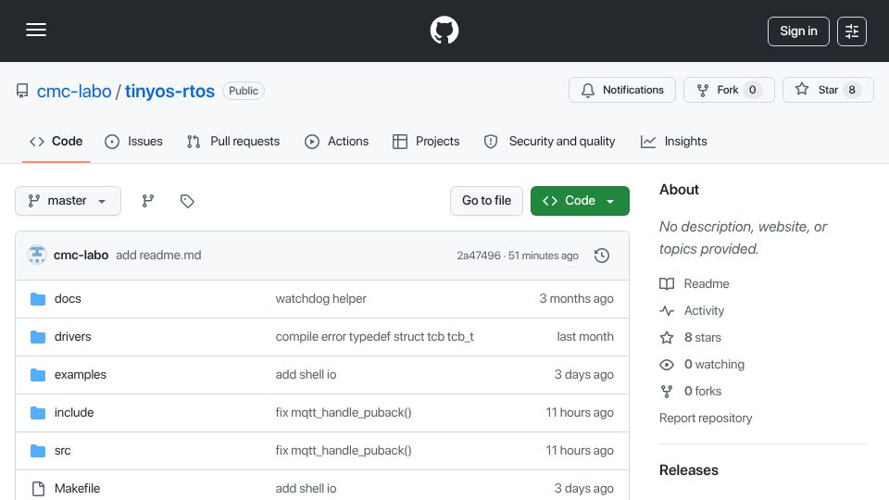Viewport: 889px width, 500px height.
Task: Open the docs folder
Action: coord(68,299)
